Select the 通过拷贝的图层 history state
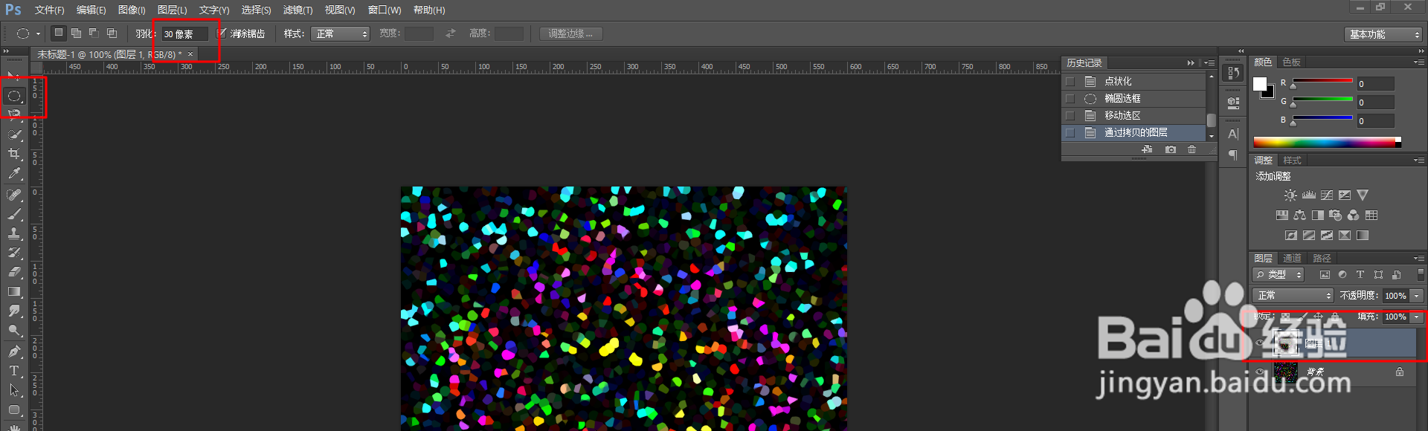Image resolution: width=1428 pixels, height=431 pixels. pyautogui.click(x=1133, y=132)
